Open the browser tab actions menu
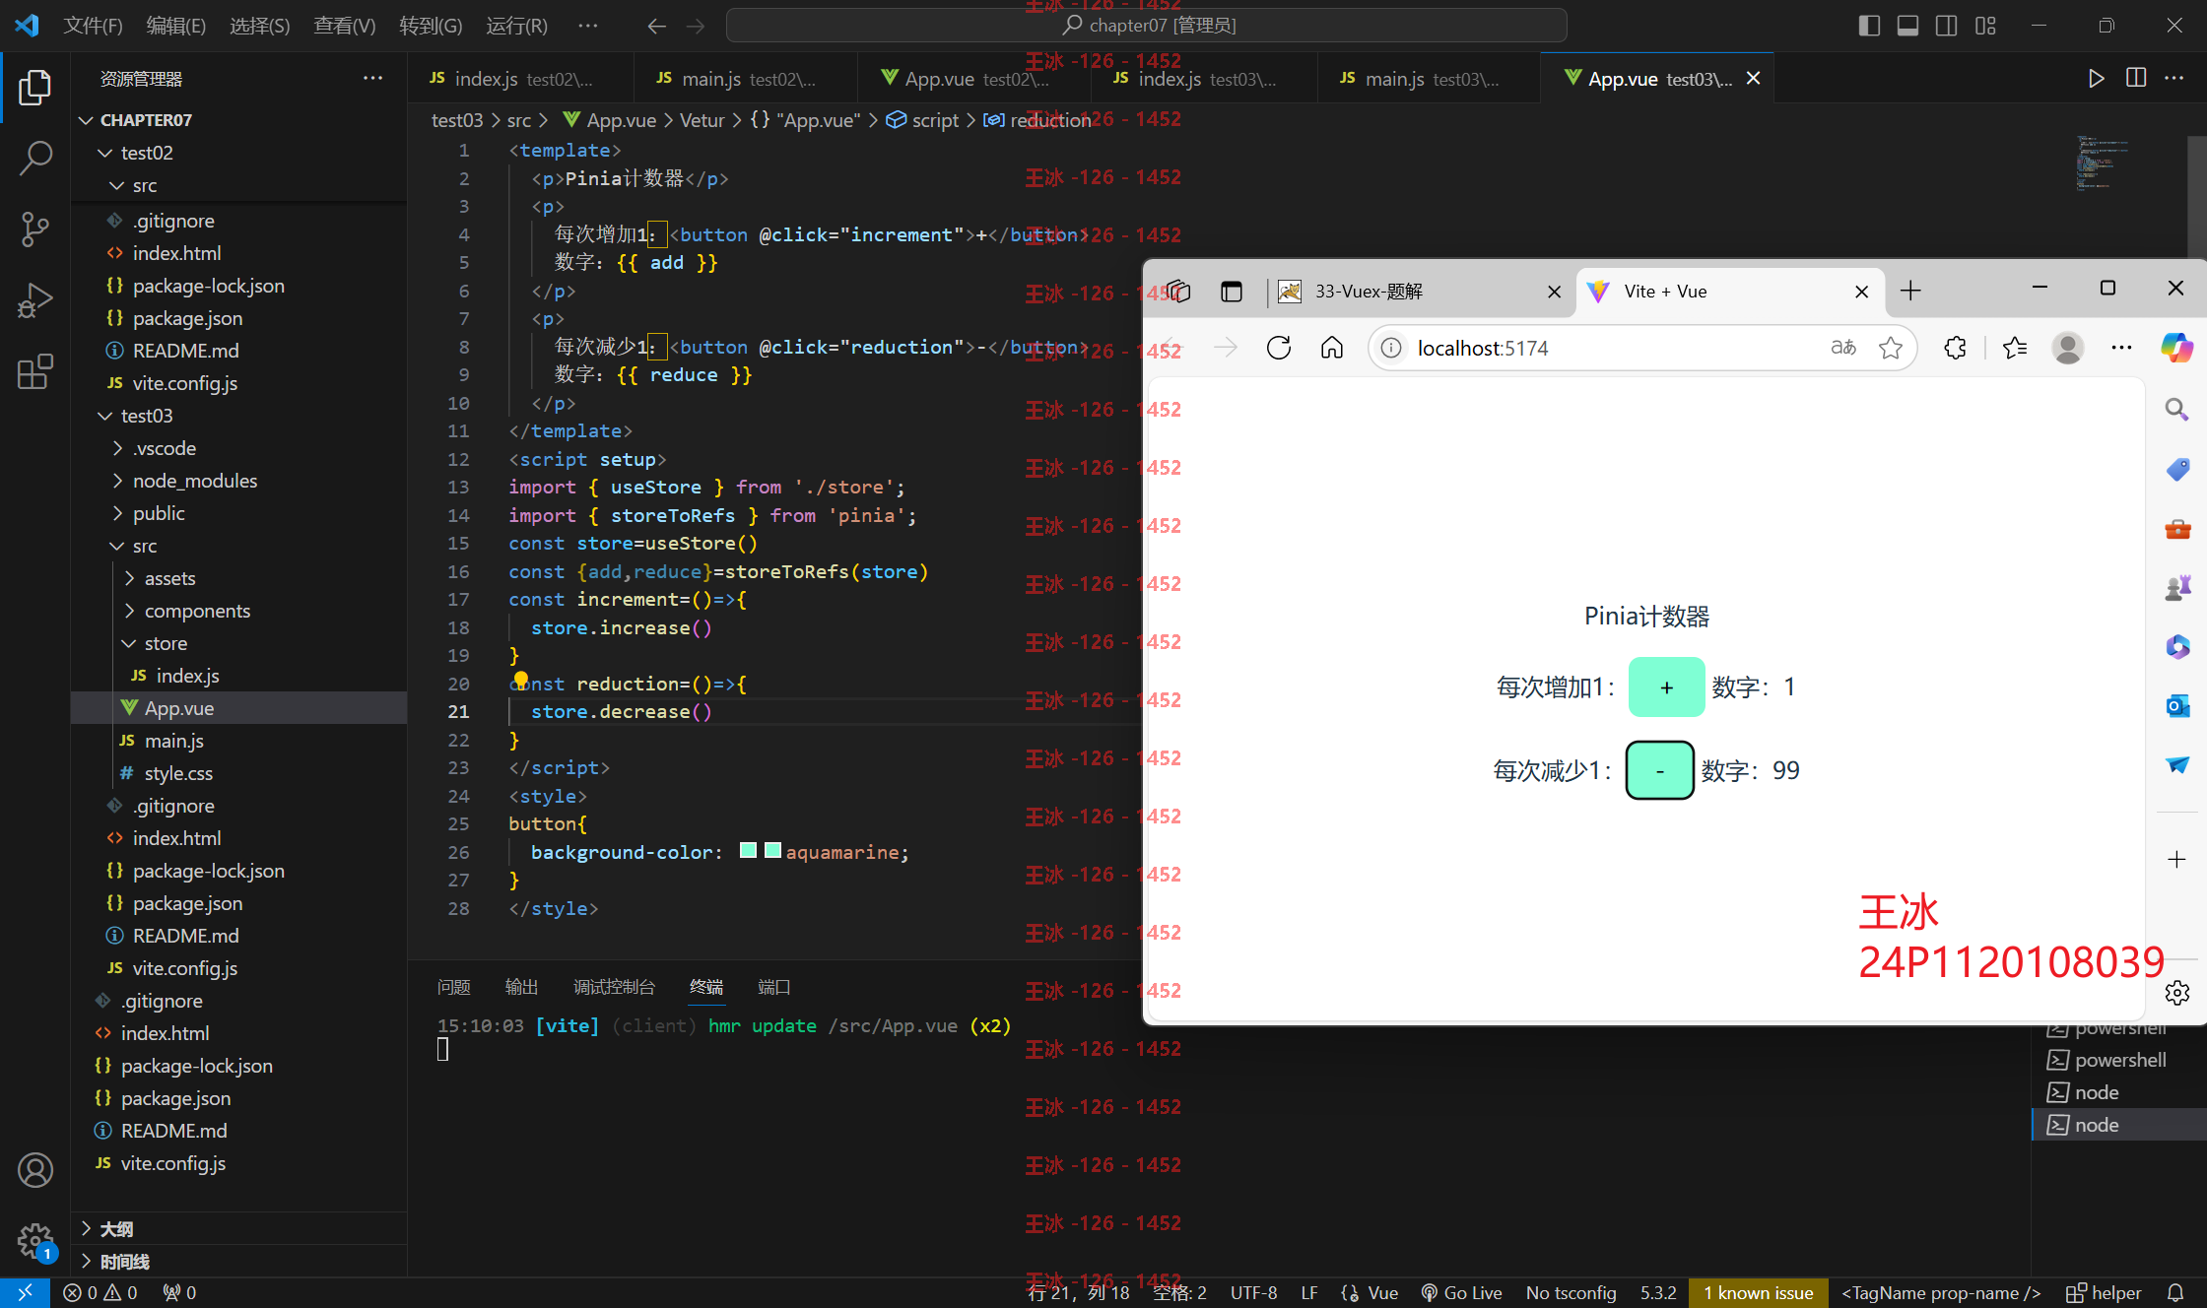 (x=1231, y=291)
